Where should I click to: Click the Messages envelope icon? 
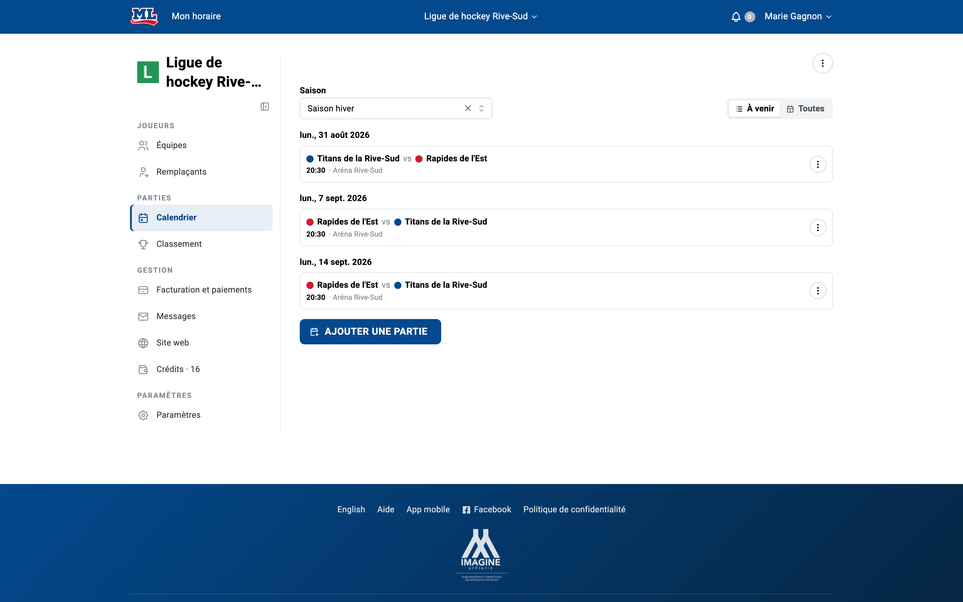click(143, 317)
